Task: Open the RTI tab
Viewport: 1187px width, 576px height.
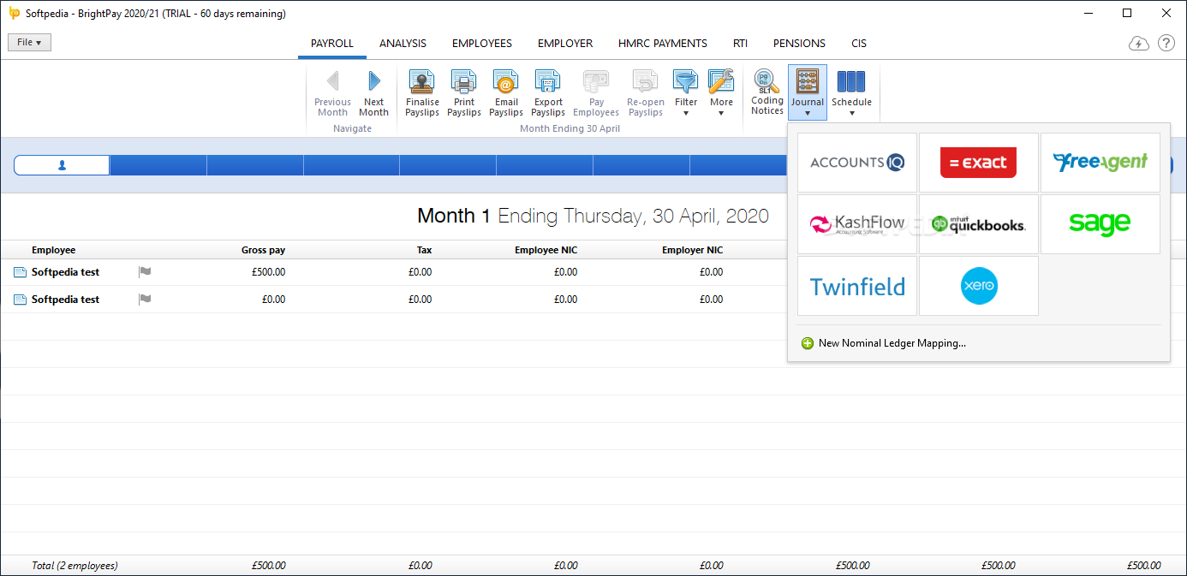Action: (x=740, y=44)
